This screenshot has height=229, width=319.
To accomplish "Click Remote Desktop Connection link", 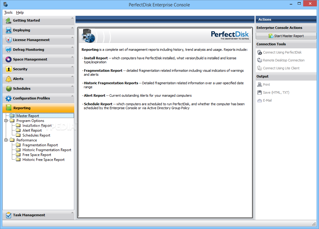I will coord(284,60).
